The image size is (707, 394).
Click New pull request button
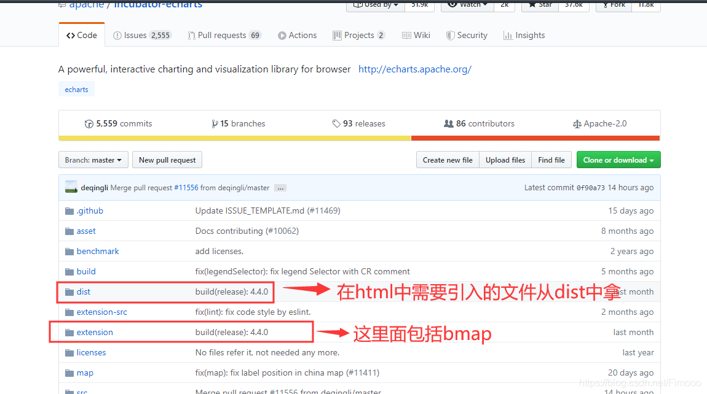tap(167, 160)
